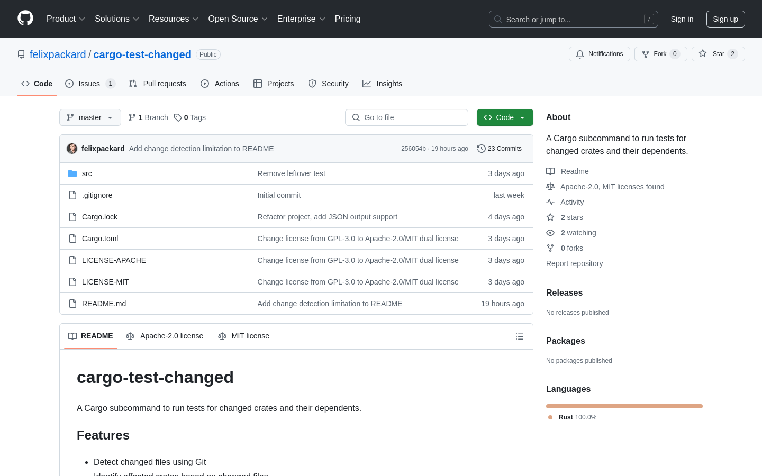762x476 pixels.
Task: Click the README.md file icon
Action: (x=72, y=304)
